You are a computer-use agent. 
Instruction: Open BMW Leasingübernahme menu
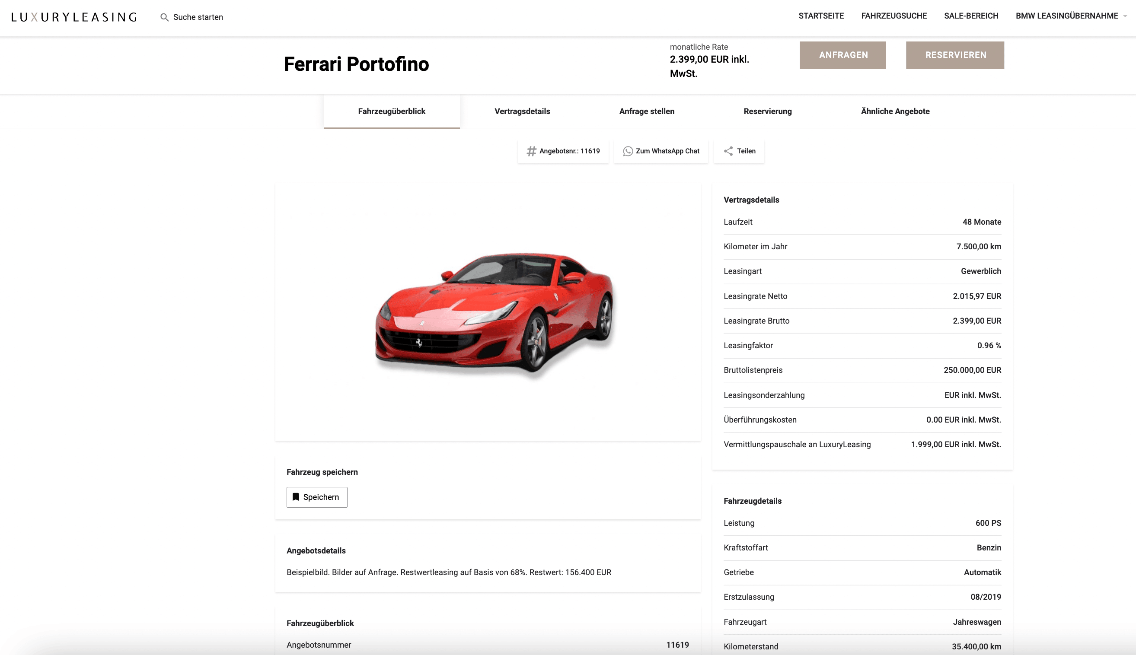1067,16
